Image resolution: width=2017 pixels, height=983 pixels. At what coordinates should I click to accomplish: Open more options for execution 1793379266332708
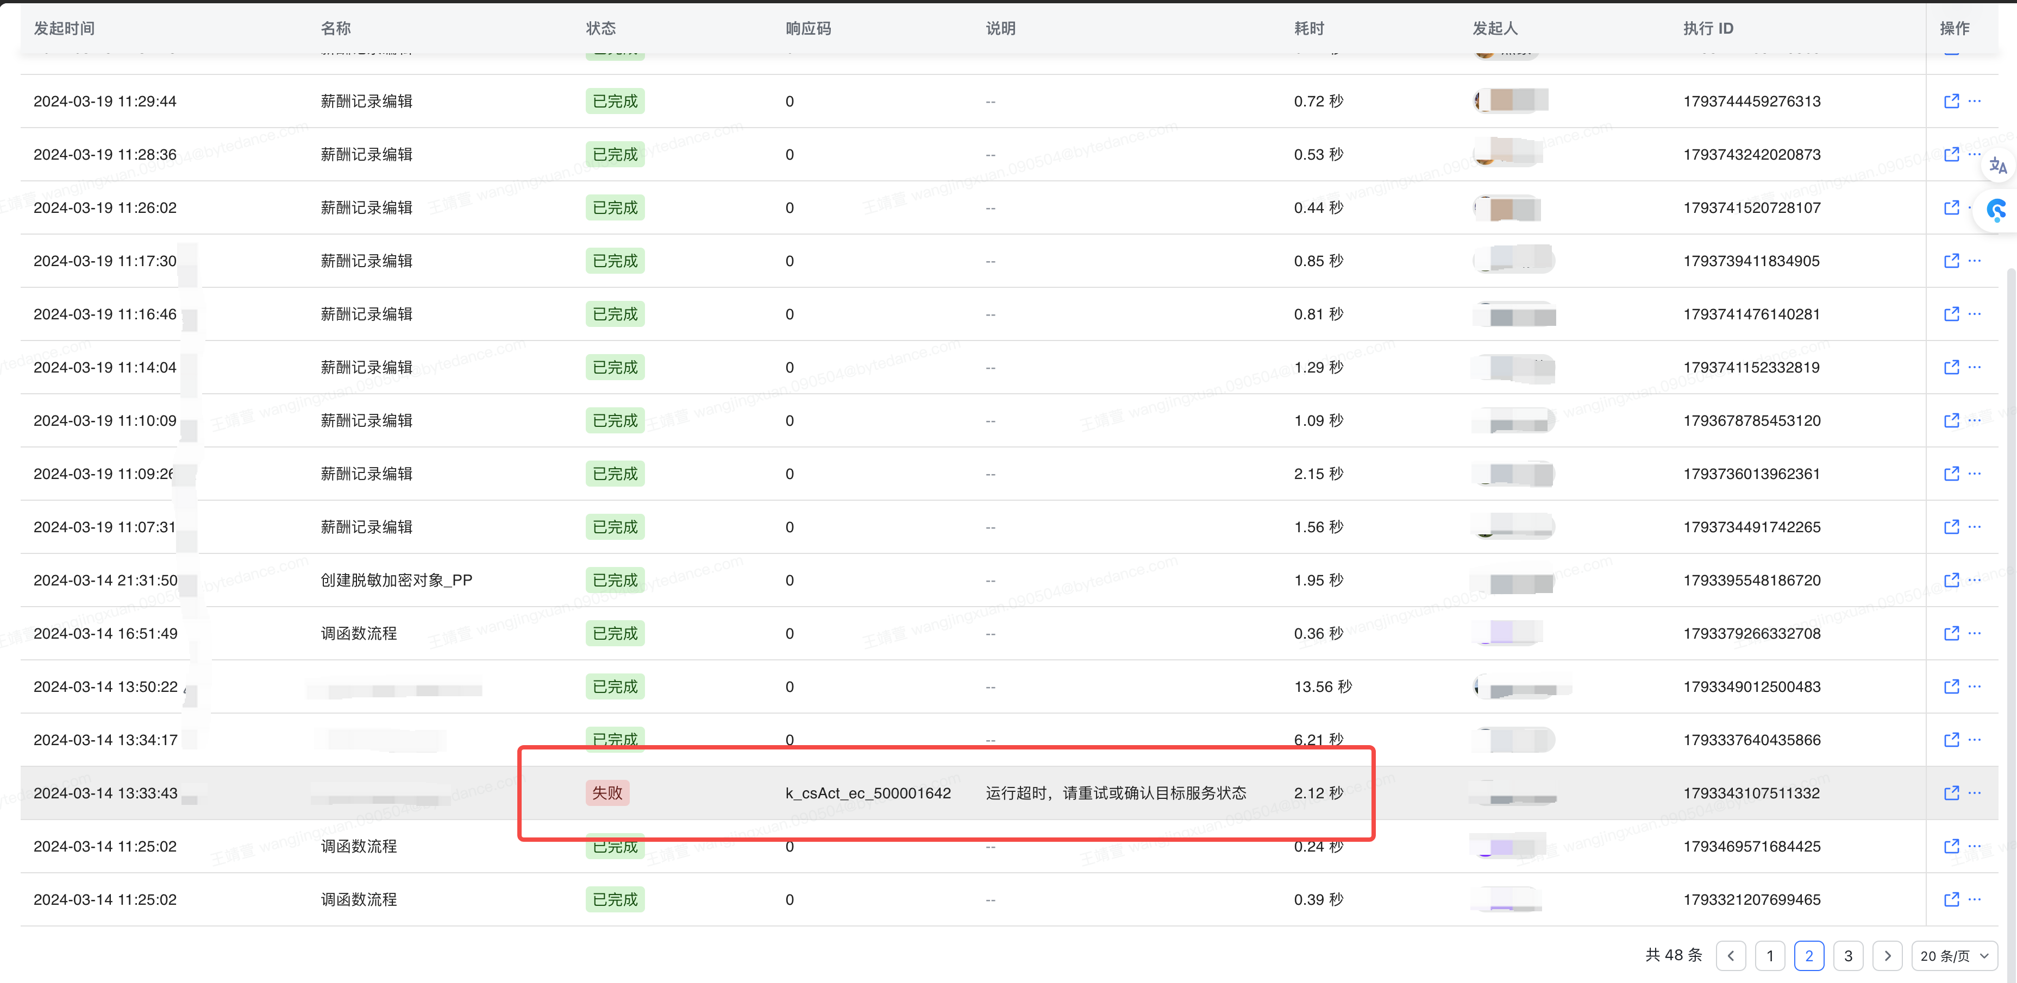coord(1975,633)
